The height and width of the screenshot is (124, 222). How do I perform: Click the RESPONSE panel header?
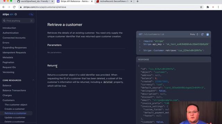click(x=173, y=60)
